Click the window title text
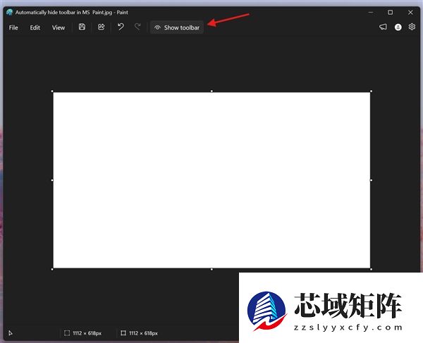 click(x=72, y=13)
